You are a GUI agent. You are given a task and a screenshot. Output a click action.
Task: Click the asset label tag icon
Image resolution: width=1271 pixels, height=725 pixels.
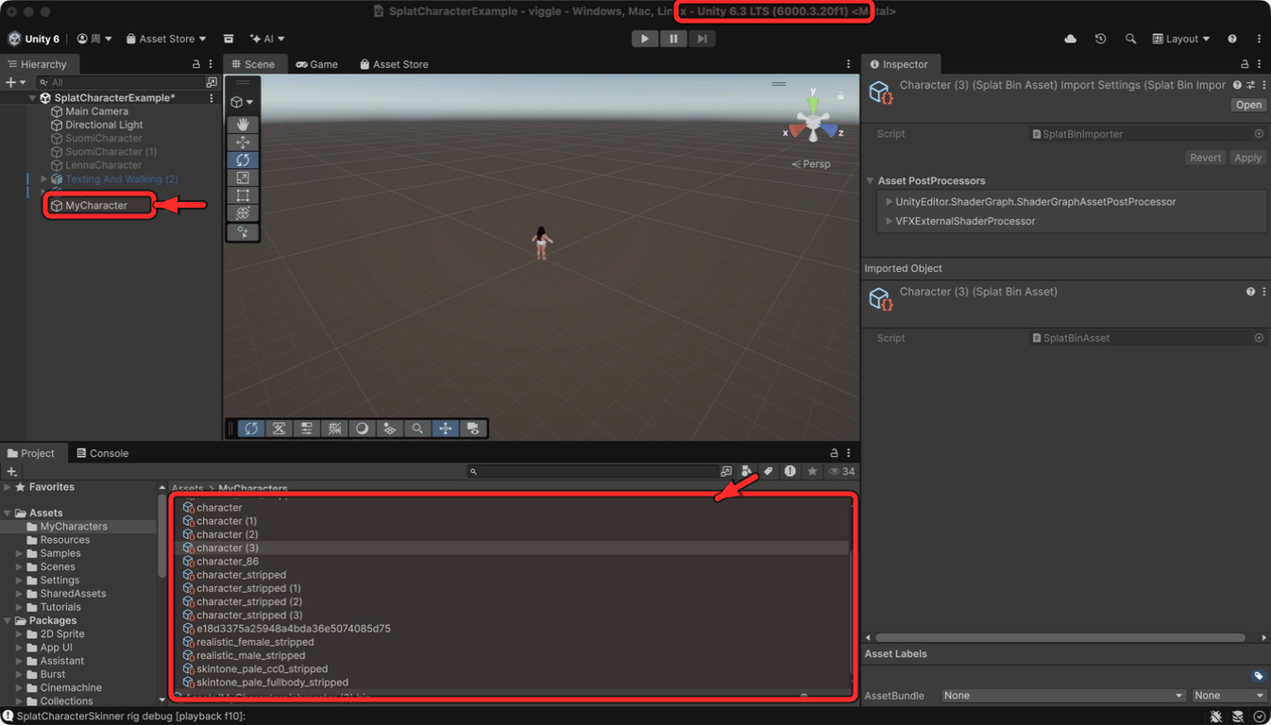click(1258, 676)
